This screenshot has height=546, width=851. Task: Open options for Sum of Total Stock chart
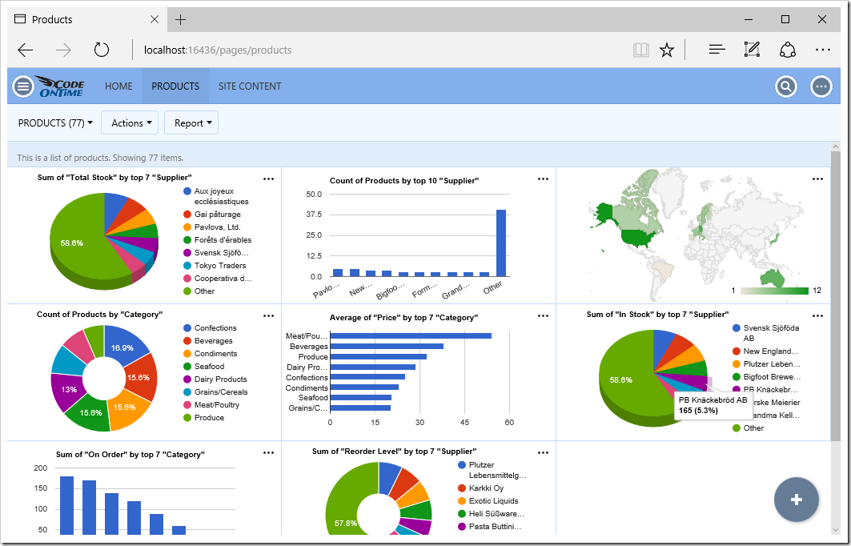tap(269, 179)
